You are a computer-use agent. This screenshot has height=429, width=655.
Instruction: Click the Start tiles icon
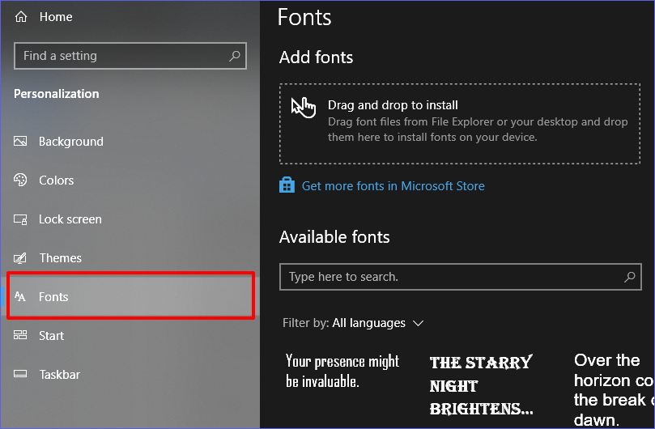coord(20,335)
